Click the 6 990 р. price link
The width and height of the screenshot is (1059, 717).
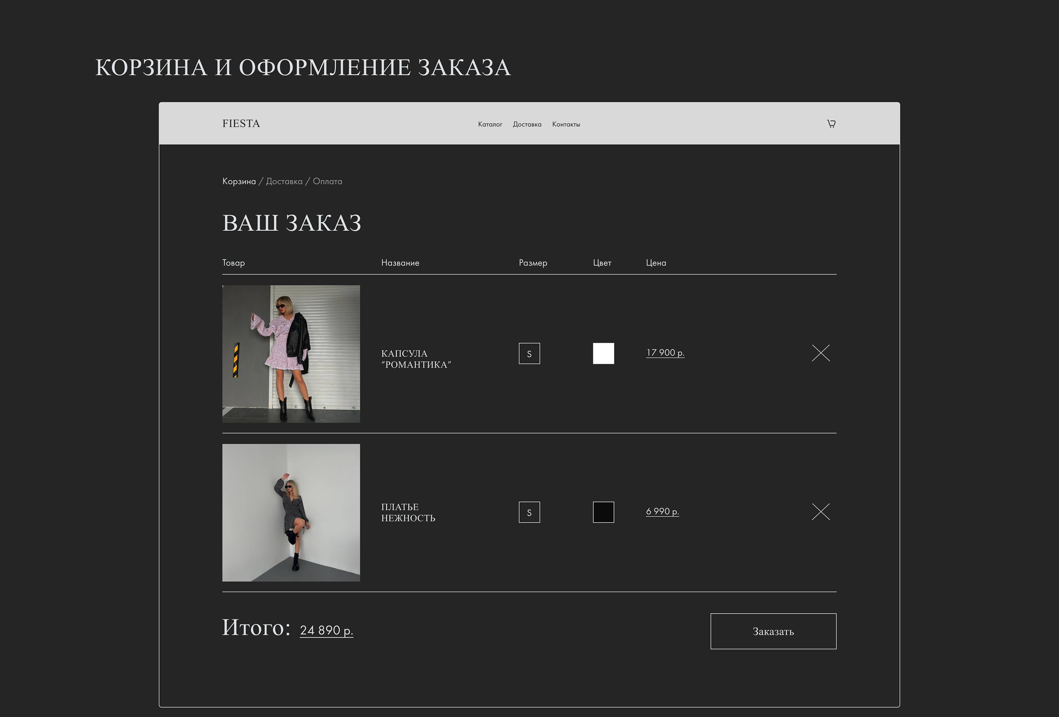coord(662,511)
